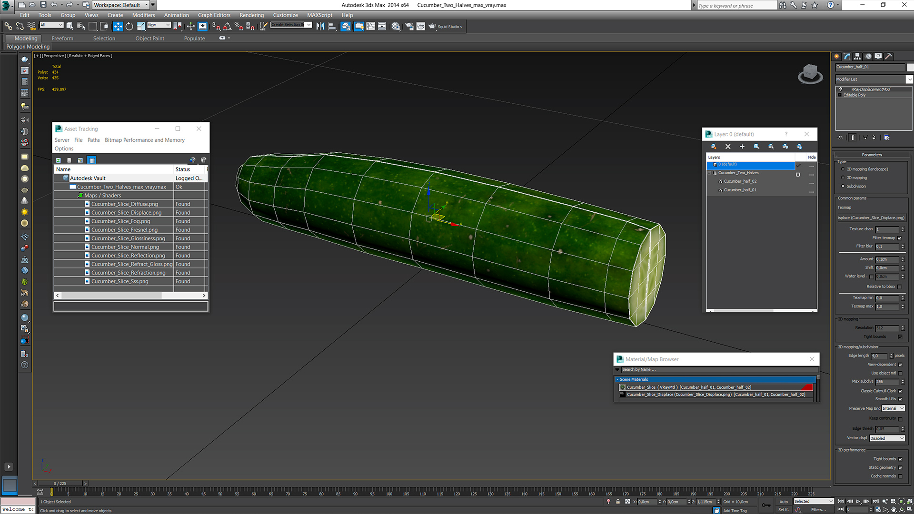Open the Modifier List dropdown
914x514 pixels.
pyautogui.click(x=874, y=79)
